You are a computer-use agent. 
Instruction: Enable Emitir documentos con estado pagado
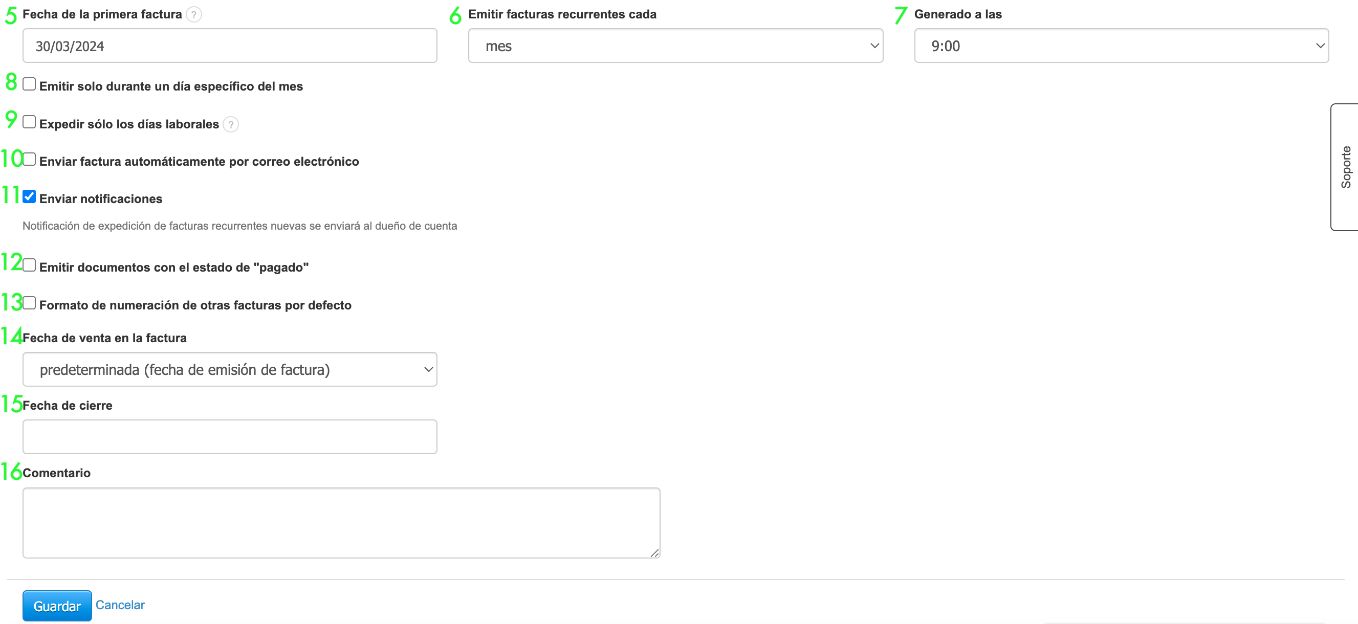30,265
